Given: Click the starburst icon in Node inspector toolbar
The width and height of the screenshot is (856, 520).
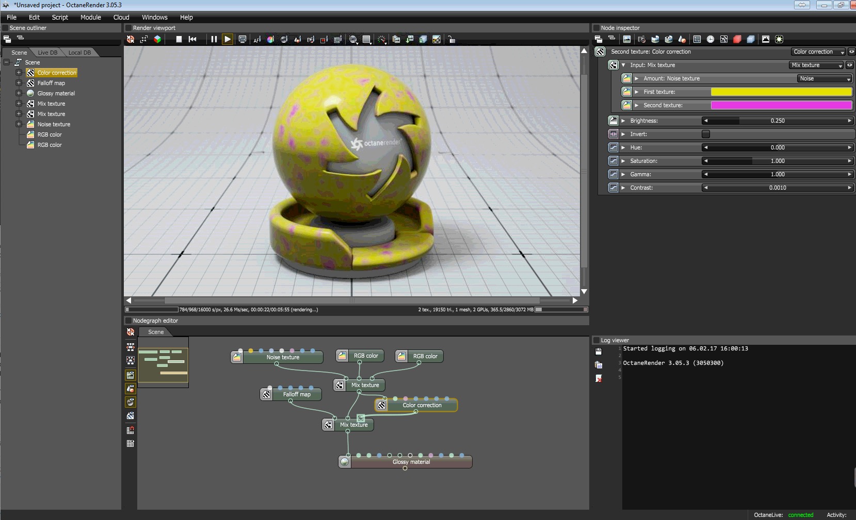Looking at the screenshot, I should (779, 39).
